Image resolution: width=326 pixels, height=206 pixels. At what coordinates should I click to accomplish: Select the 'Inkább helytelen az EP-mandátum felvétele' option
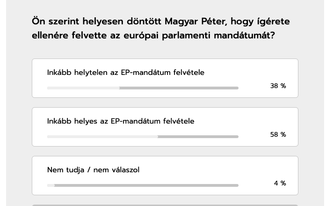click(x=165, y=78)
